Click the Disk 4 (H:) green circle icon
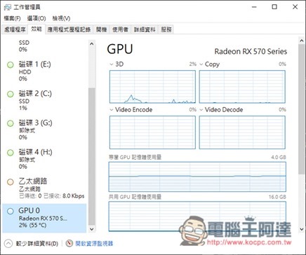The width and height of the screenshot is (306, 255). tap(11, 153)
